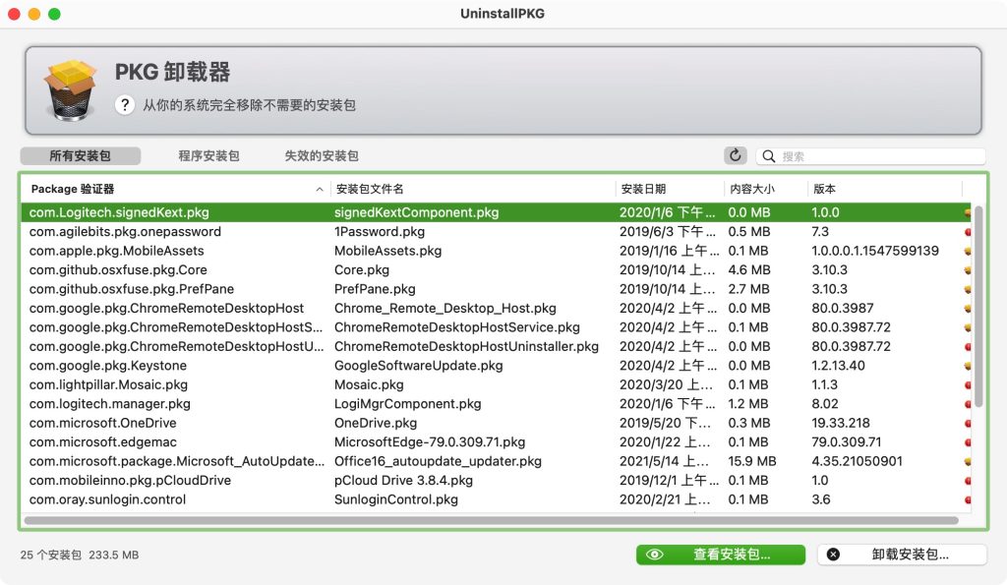
Task: Click the LogiMgrComponent.pkg file name
Action: click(x=408, y=404)
